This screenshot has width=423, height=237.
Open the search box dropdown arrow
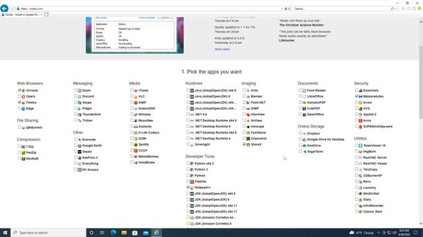[x=396, y=9]
